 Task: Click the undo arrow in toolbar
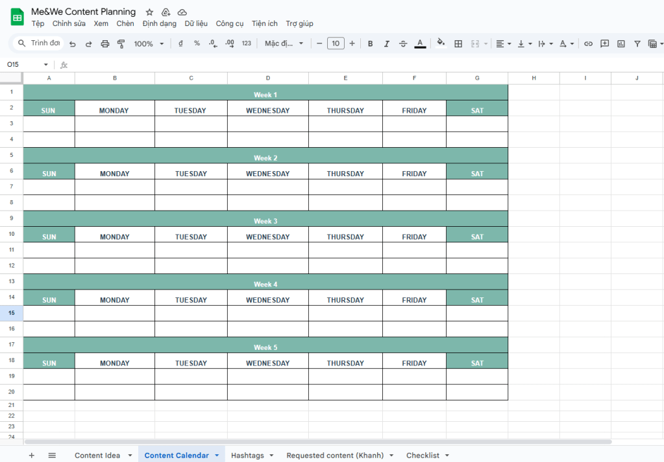tap(72, 43)
